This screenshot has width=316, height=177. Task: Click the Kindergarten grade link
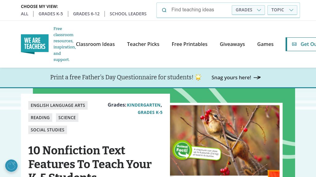(144, 105)
